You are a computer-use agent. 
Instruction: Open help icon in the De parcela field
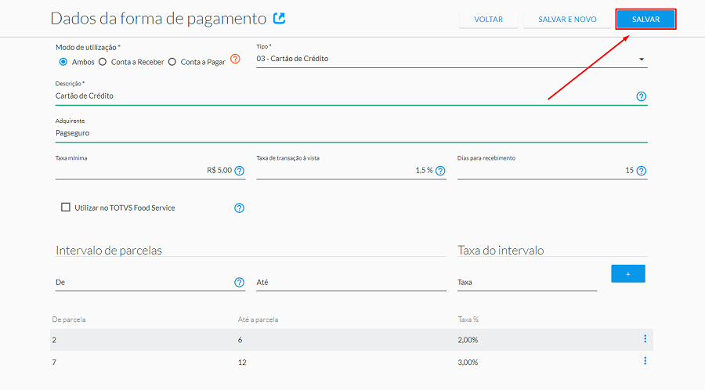click(239, 282)
